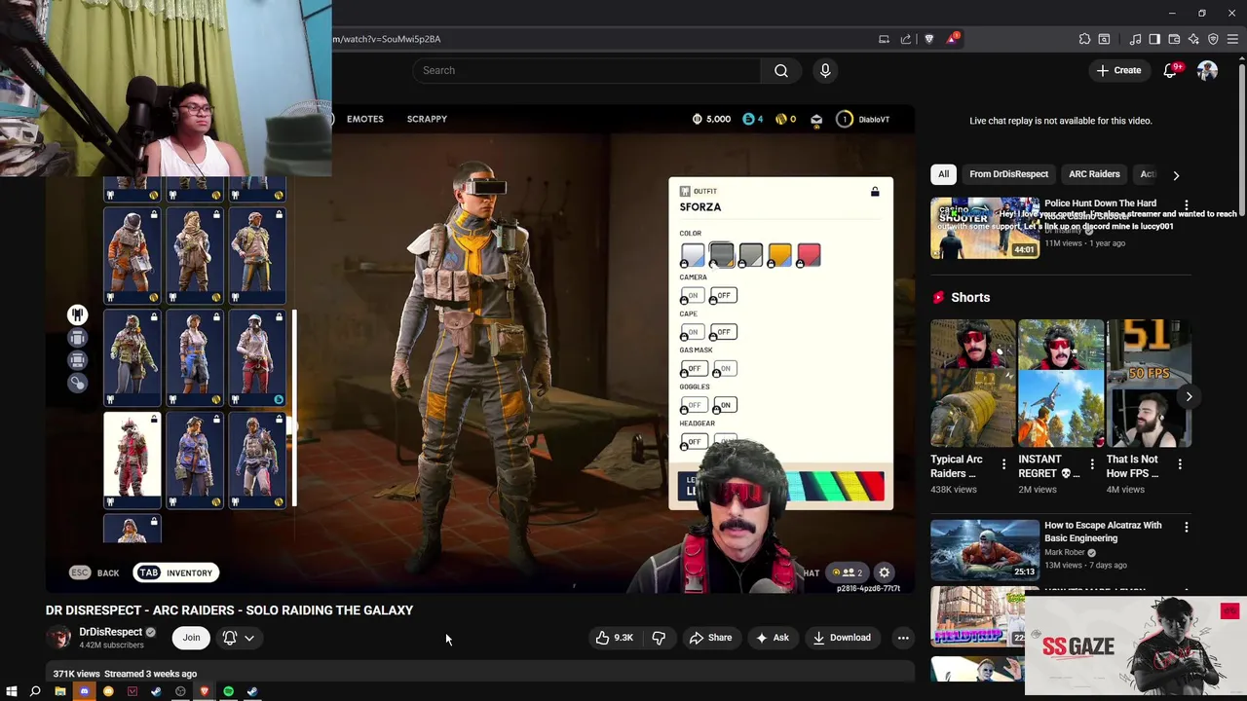Choose the red outfit color swatch
This screenshot has width=1247, height=701.
coord(810,255)
